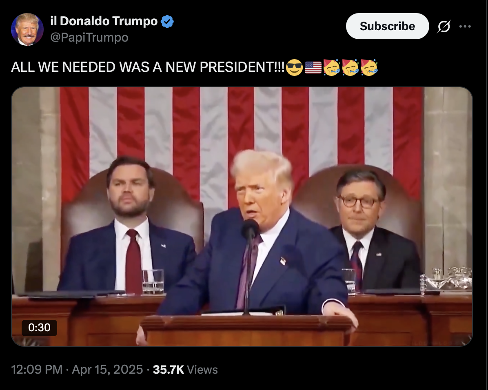Play the embedded video thumbnail

tap(242, 217)
